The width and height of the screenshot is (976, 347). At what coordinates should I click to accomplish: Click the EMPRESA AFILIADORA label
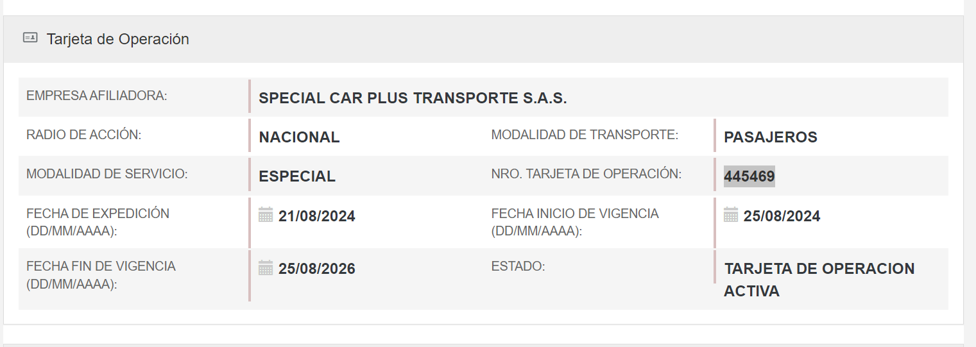click(x=96, y=96)
